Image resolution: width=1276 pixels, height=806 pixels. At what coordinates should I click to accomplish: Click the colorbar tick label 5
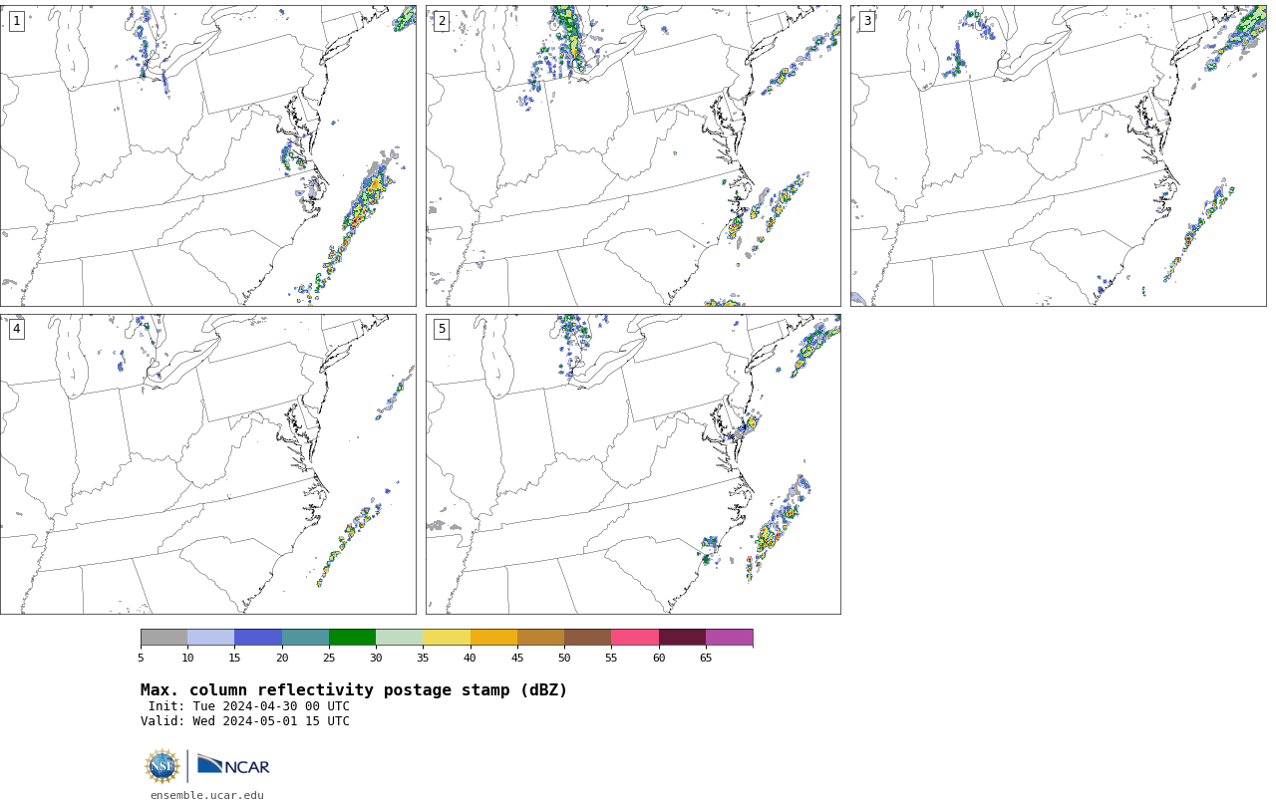pyautogui.click(x=141, y=658)
